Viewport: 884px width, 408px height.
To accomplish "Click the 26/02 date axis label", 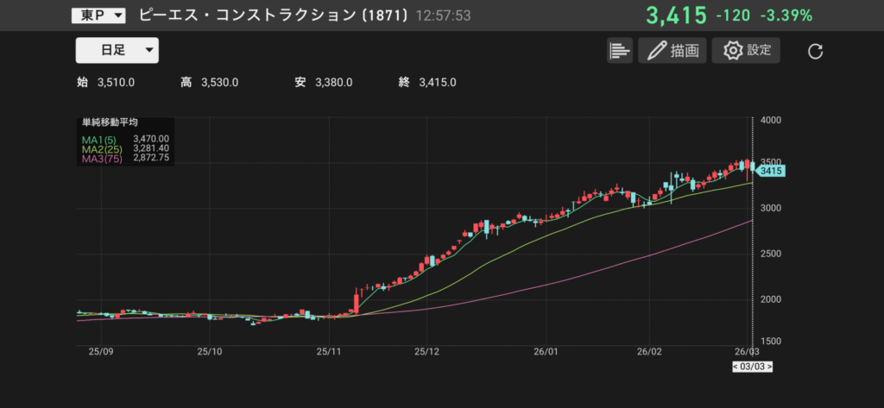I will [649, 352].
